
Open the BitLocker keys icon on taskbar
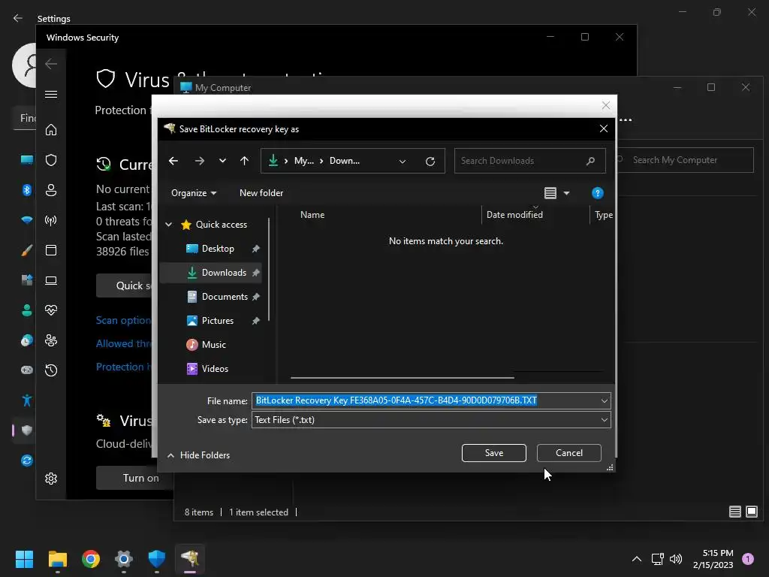click(190, 558)
